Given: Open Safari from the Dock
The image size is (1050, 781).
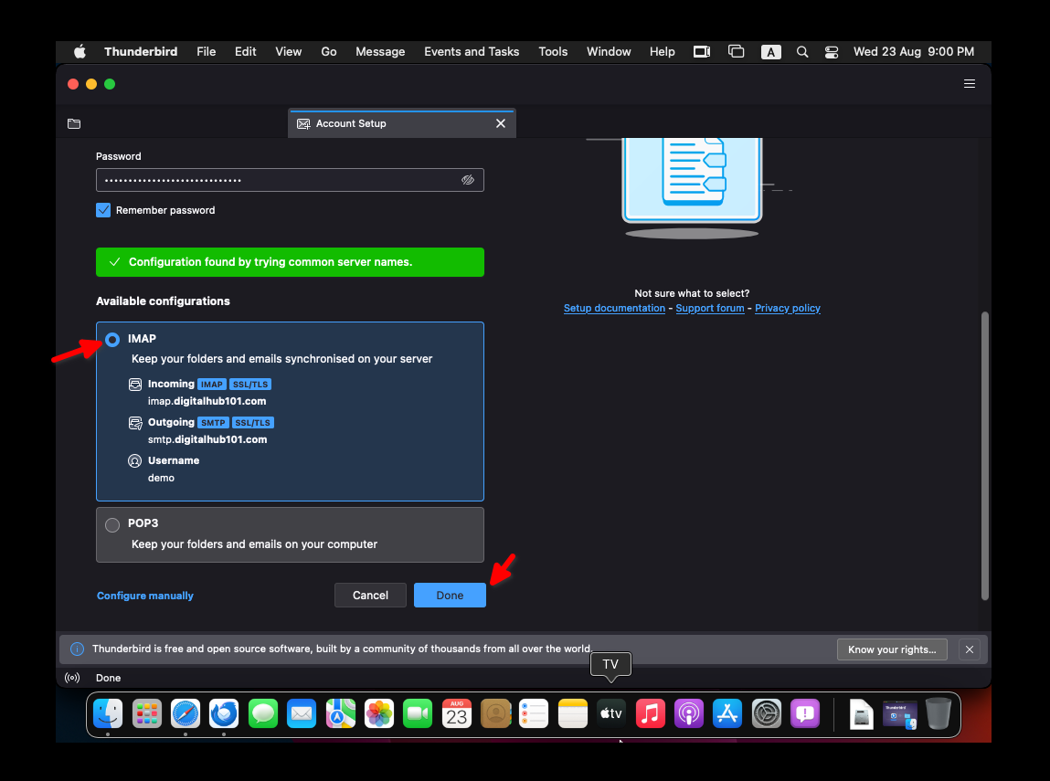Looking at the screenshot, I should coord(186,713).
